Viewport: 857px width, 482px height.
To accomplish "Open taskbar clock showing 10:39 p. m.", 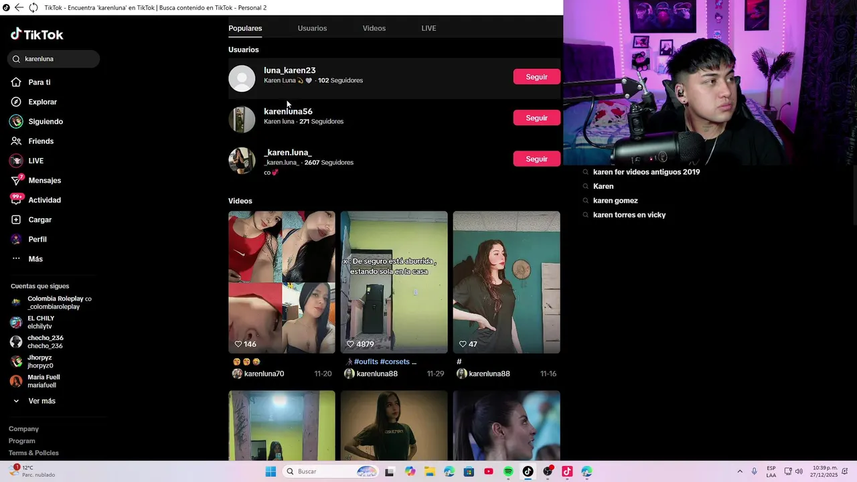I will [x=824, y=471].
